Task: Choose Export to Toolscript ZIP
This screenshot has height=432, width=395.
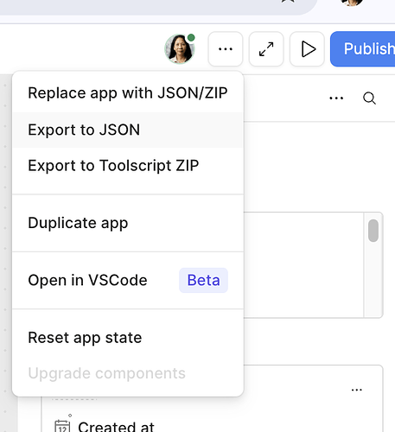Action: [128, 166]
